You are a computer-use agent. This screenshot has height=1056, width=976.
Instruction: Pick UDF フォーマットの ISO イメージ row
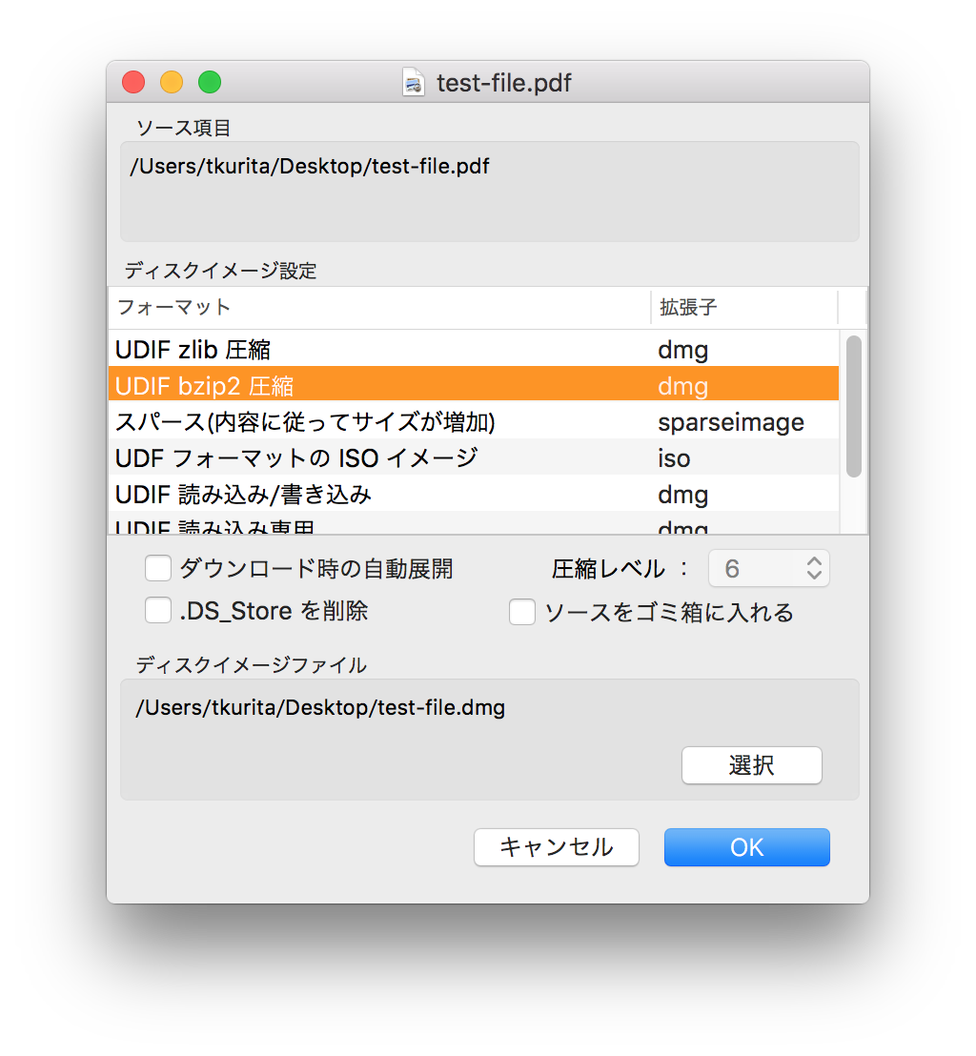(381, 458)
